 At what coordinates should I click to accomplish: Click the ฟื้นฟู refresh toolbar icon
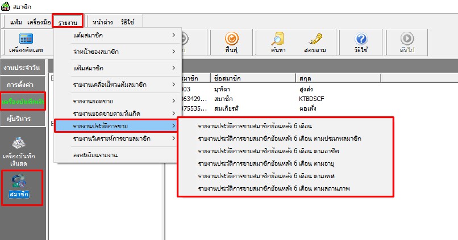click(231, 44)
